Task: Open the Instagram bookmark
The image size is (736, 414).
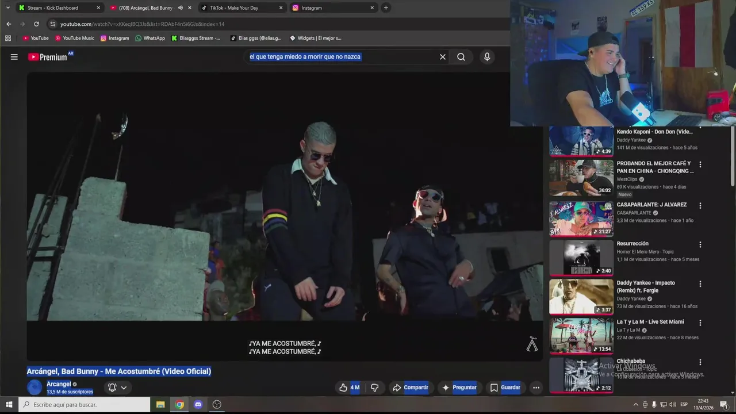Action: coord(114,38)
